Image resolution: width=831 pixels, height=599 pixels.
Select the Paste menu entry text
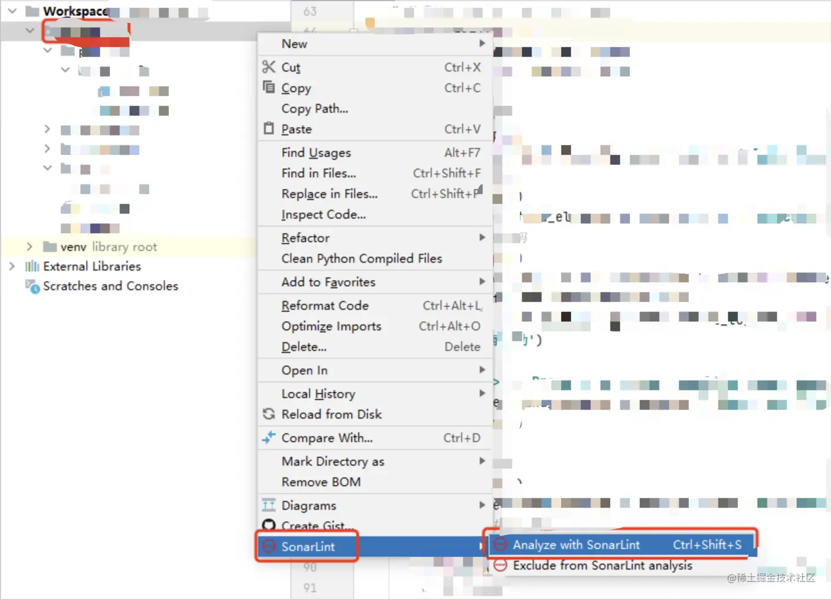tap(296, 129)
